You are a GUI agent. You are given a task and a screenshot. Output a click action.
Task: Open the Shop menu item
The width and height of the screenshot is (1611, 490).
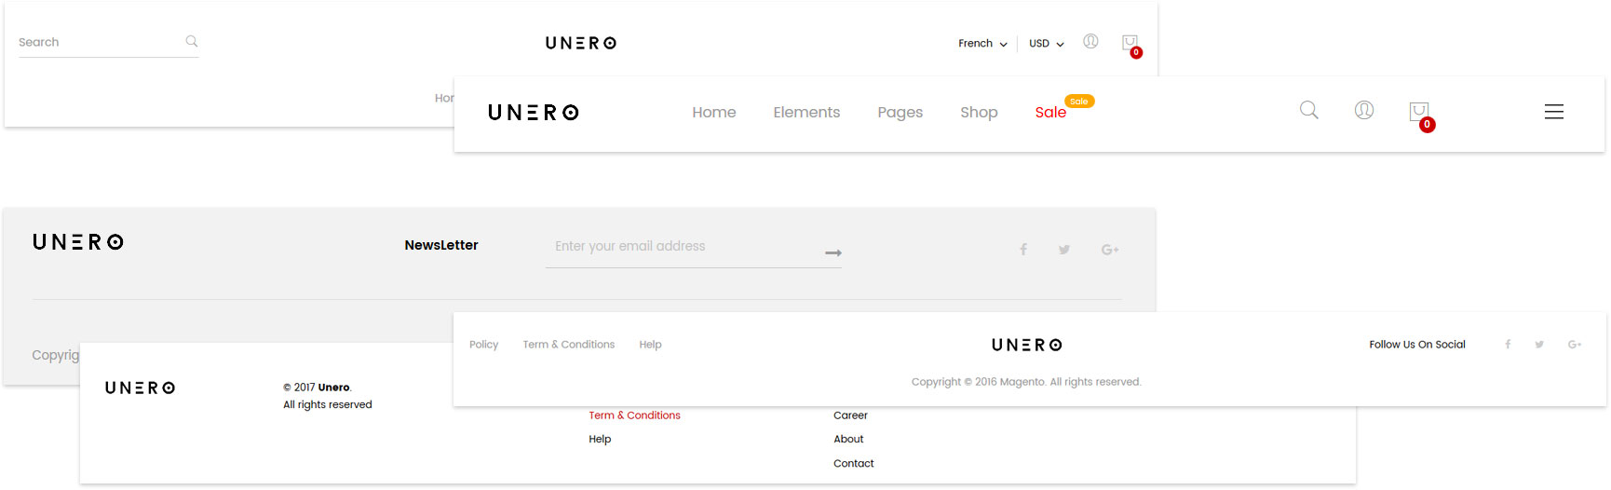[979, 112]
